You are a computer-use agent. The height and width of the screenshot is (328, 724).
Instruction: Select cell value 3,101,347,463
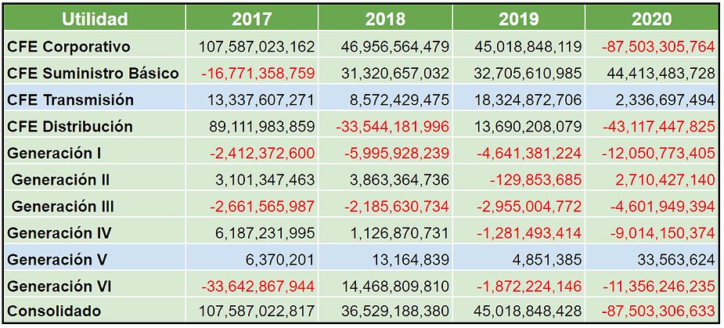[265, 180]
